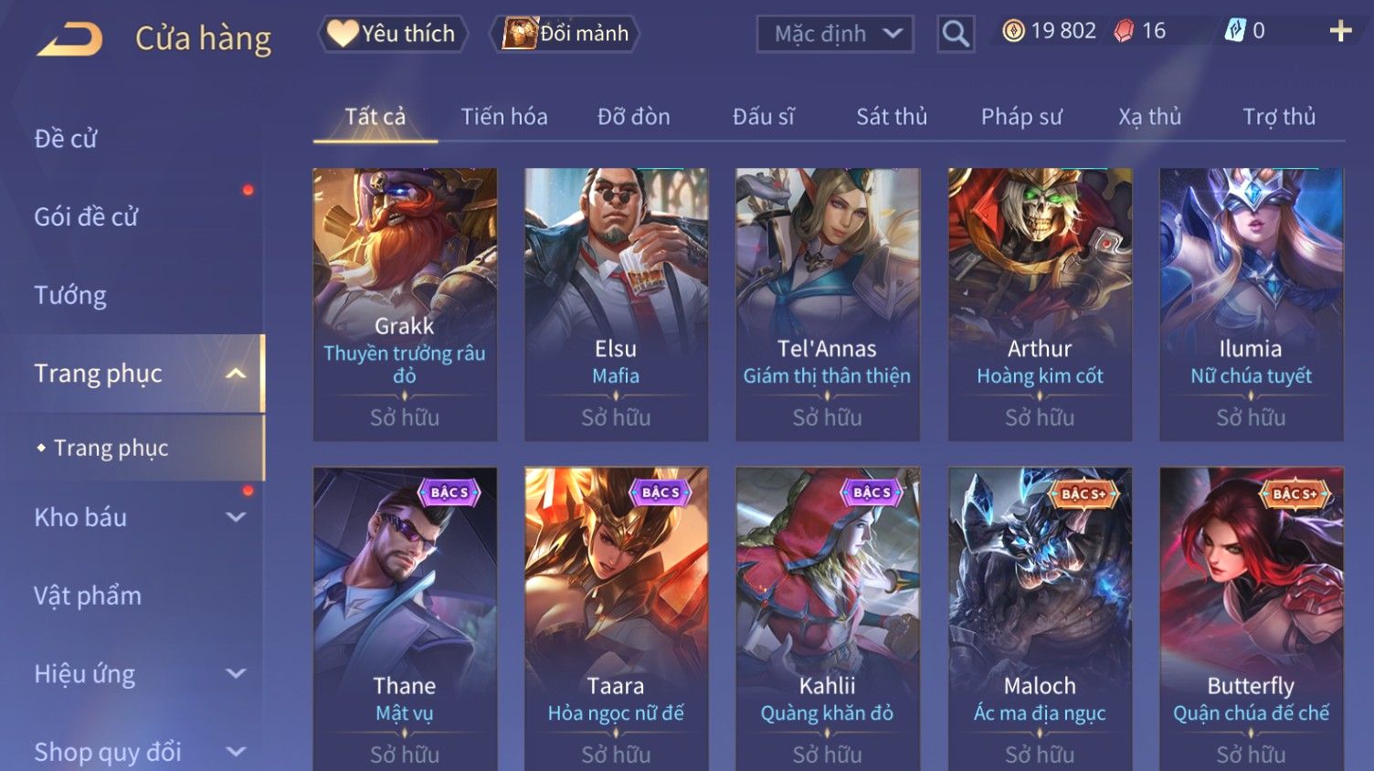Select the Butterfly Quận chúa đế chế card

click(x=1251, y=619)
